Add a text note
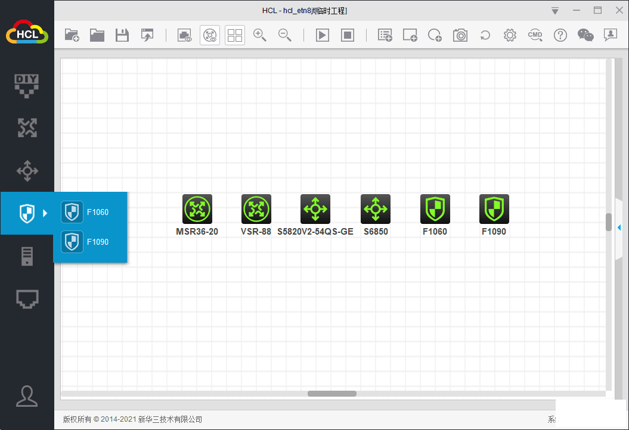The width and height of the screenshot is (629, 430). pos(385,35)
